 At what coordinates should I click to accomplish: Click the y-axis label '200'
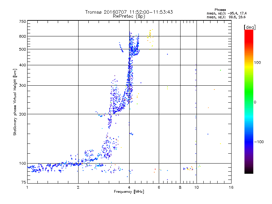coord(22,114)
